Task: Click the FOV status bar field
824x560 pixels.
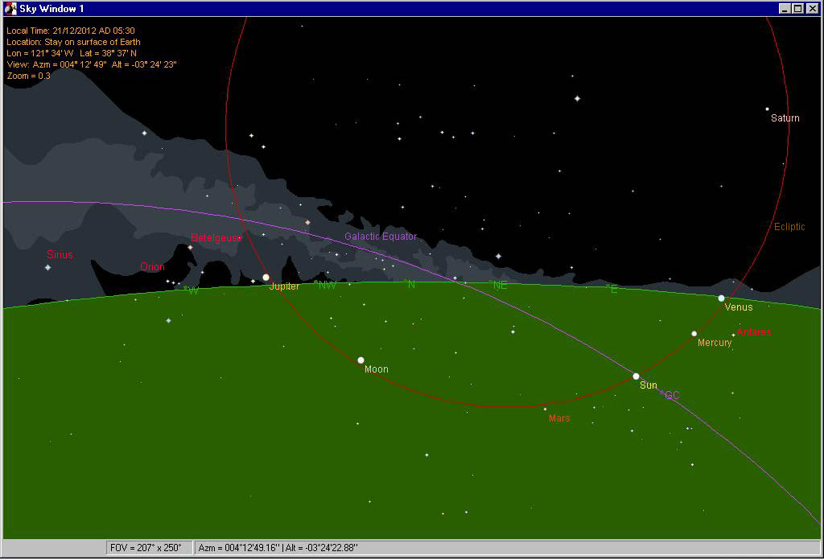Action: (150, 548)
